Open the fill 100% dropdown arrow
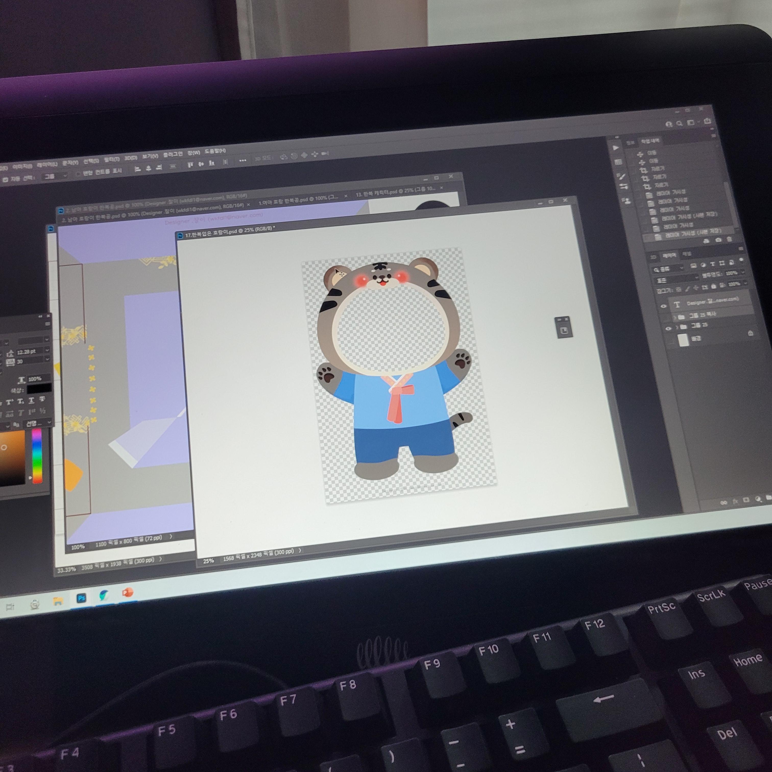Image resolution: width=772 pixels, height=772 pixels. click(746, 283)
